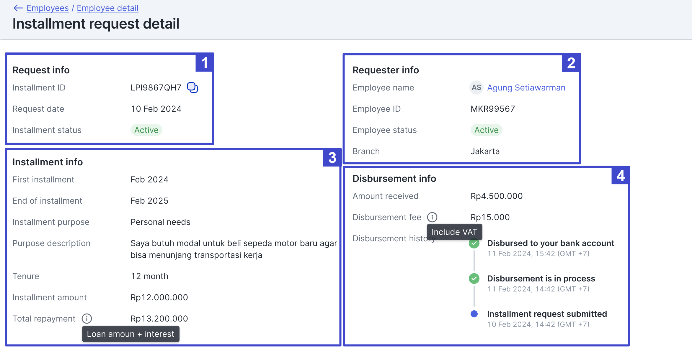Click the Employee ID MKR99567 text
Viewport: 692px width, 356px height.
[x=493, y=108]
